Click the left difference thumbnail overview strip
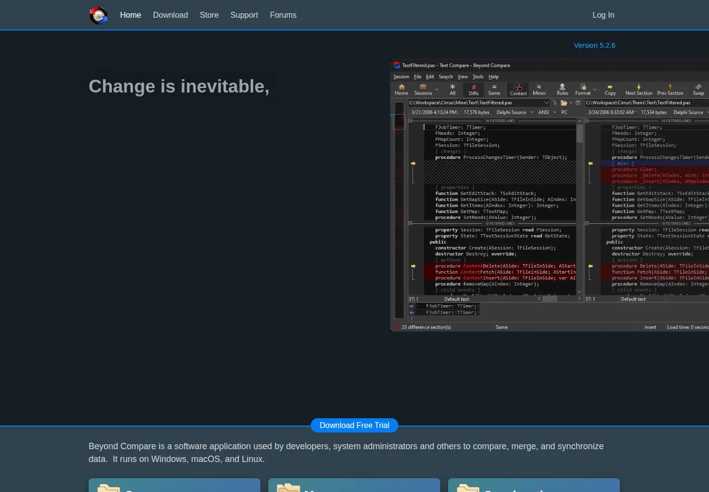 (399, 210)
